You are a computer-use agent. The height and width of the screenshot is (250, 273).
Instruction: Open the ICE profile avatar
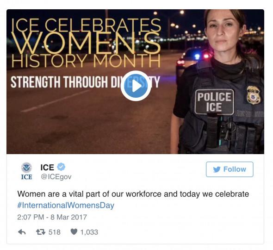(26, 171)
